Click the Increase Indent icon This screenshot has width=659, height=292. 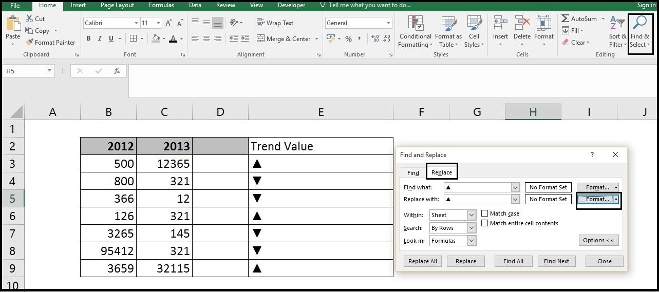click(x=245, y=38)
